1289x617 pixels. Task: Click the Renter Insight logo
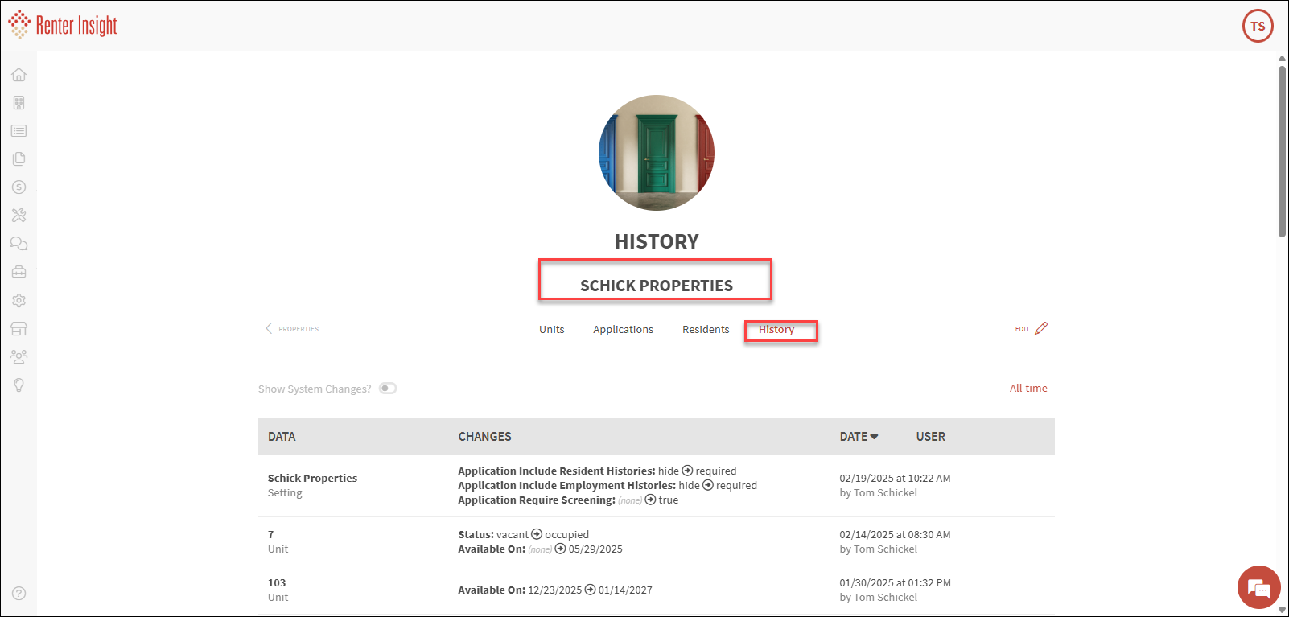coord(63,25)
